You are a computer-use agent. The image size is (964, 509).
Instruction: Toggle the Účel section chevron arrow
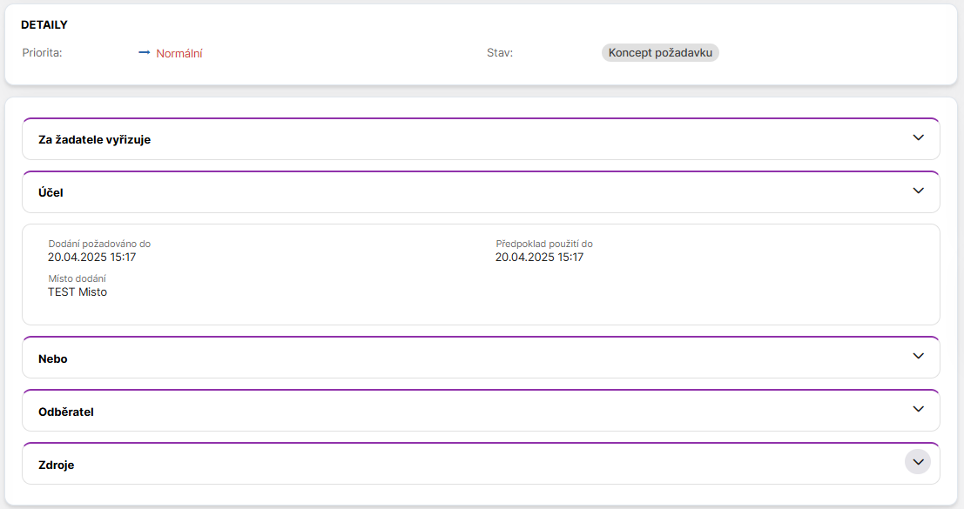pos(918,191)
